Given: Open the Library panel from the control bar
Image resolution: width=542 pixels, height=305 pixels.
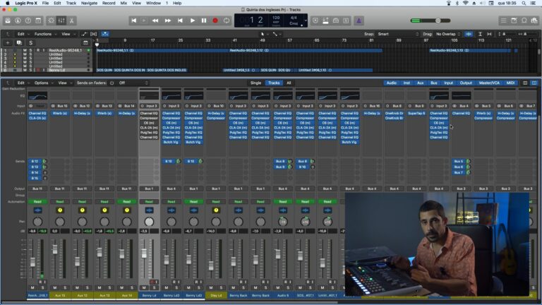Looking at the screenshot, I should pyautogui.click(x=8, y=20).
